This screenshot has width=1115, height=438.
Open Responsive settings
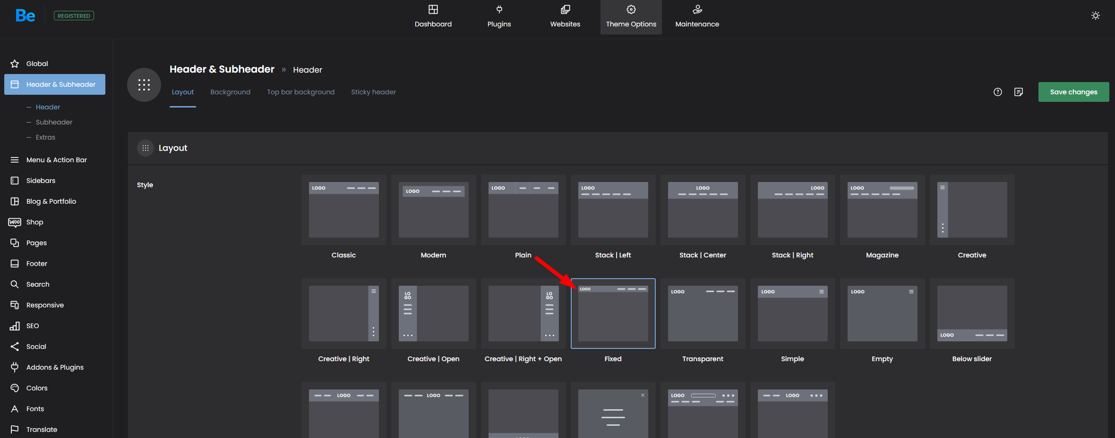point(55,305)
